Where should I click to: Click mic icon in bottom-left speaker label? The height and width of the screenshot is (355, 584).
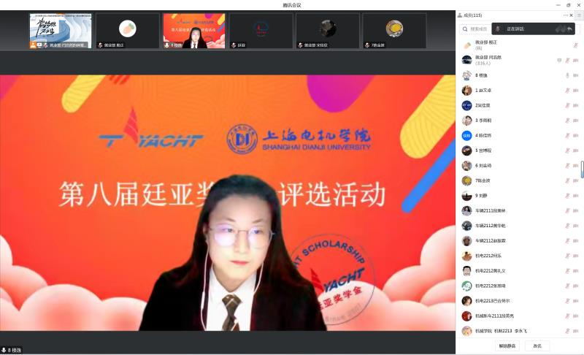coord(4,351)
